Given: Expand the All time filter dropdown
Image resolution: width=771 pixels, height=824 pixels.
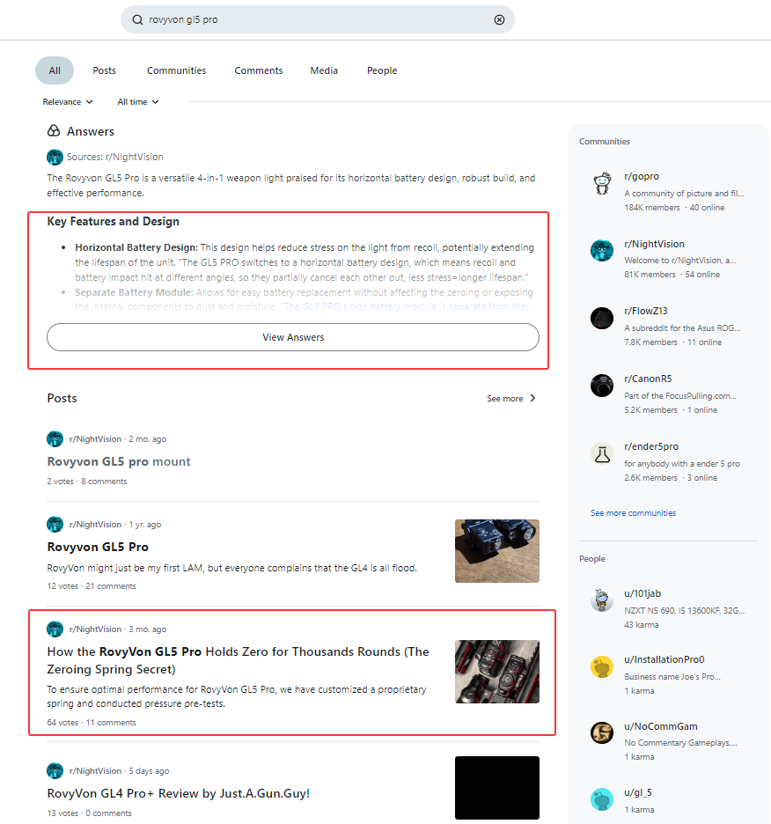Looking at the screenshot, I should [x=138, y=102].
